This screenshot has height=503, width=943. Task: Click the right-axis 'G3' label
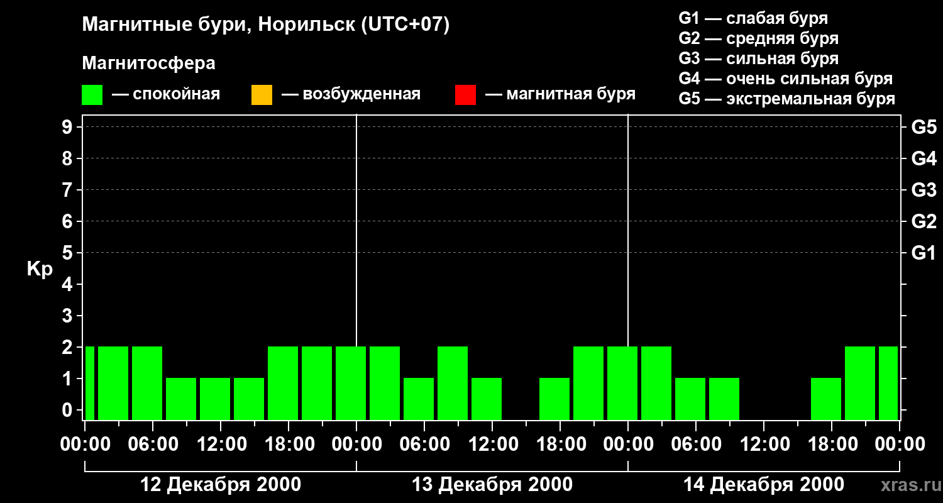point(924,190)
